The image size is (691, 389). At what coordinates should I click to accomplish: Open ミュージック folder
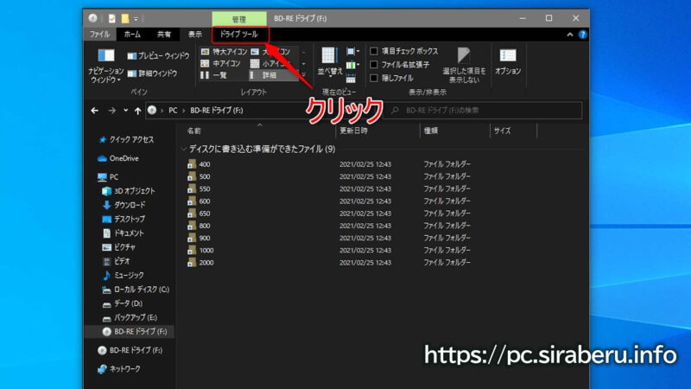(x=124, y=276)
